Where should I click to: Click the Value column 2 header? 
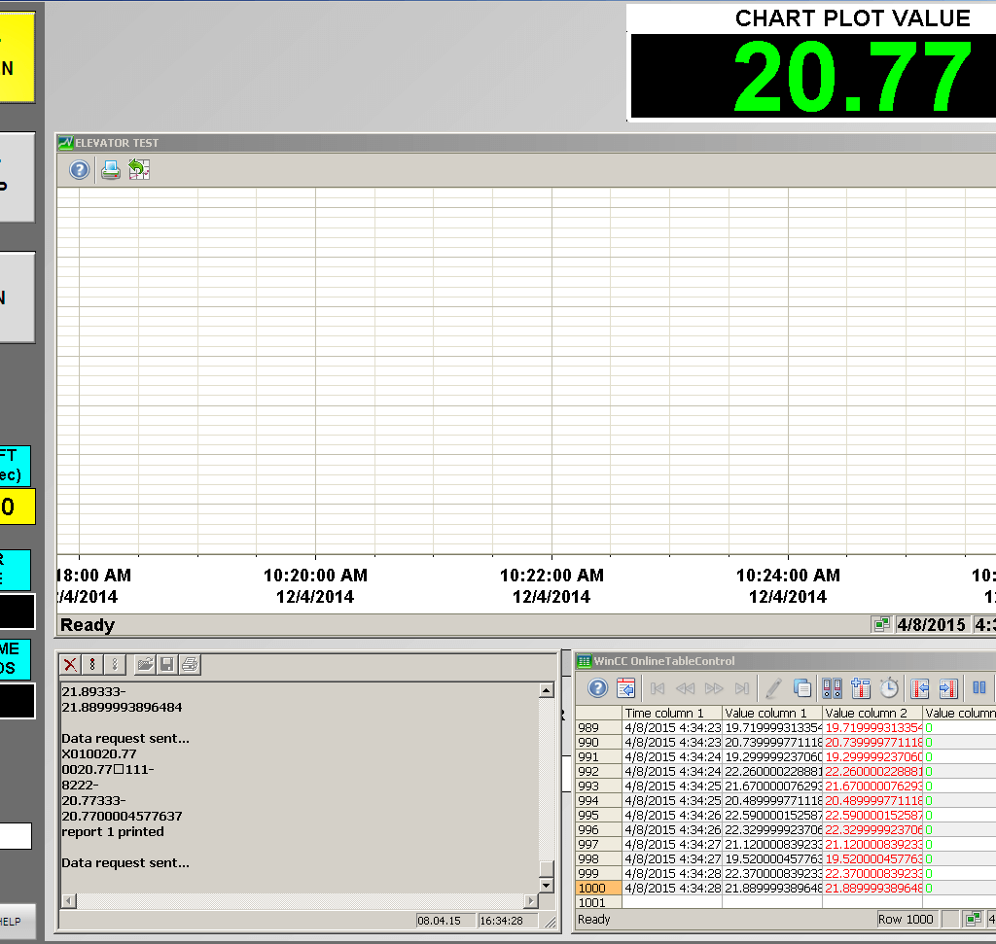coord(872,713)
